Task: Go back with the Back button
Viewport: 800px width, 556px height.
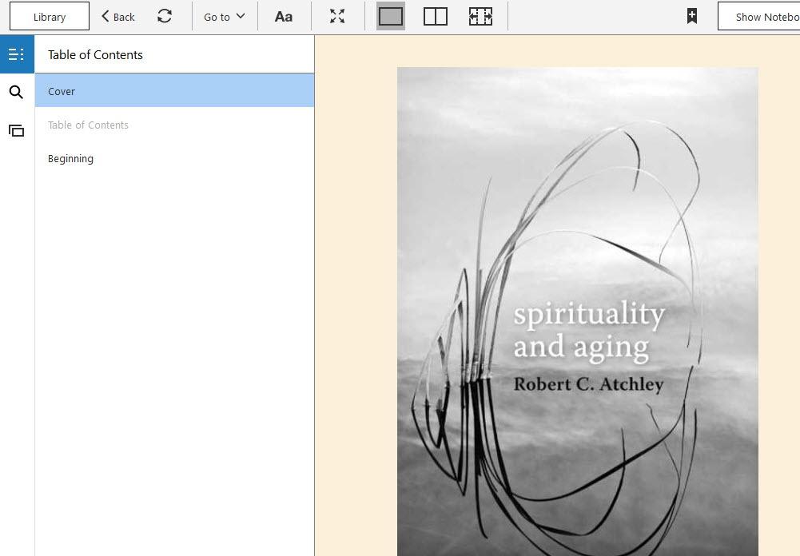Action: [x=118, y=17]
